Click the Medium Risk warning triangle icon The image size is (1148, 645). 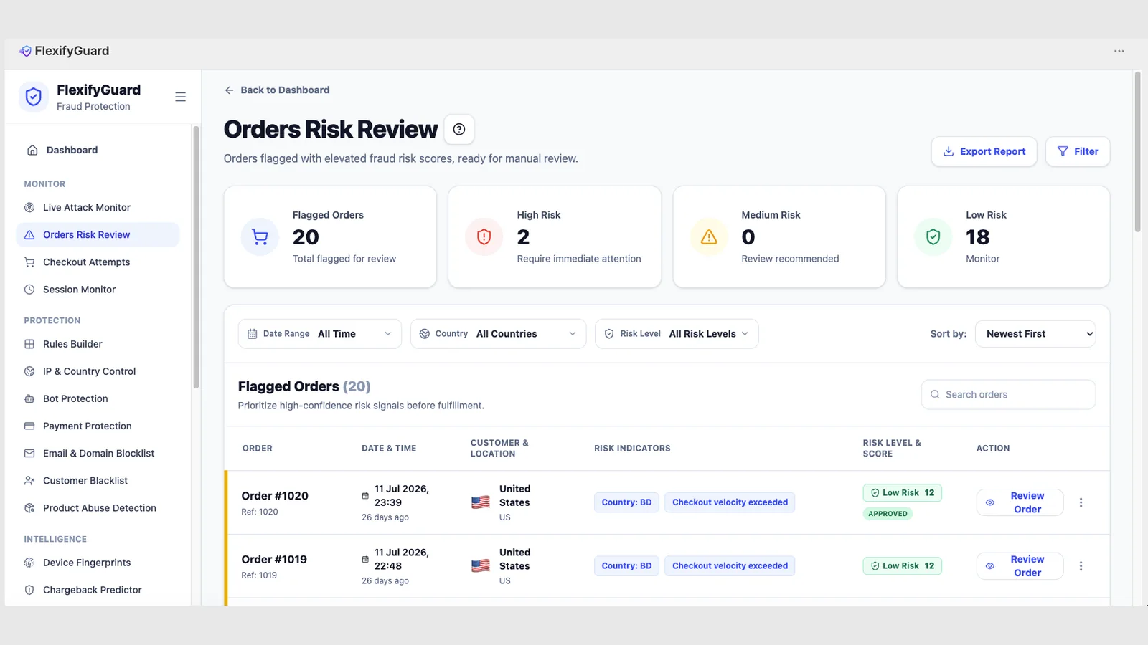click(x=709, y=236)
